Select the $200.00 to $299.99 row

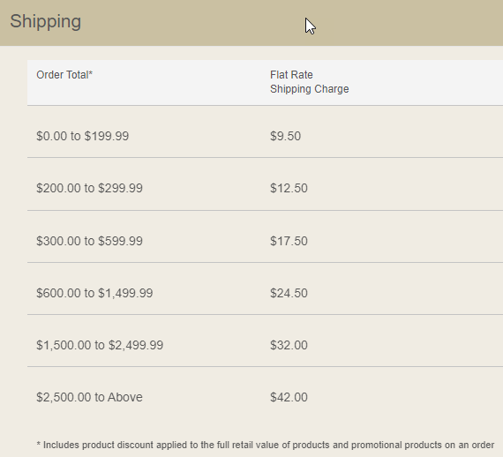click(x=265, y=184)
